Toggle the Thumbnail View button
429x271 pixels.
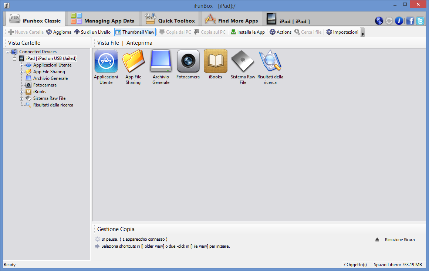[135, 32]
